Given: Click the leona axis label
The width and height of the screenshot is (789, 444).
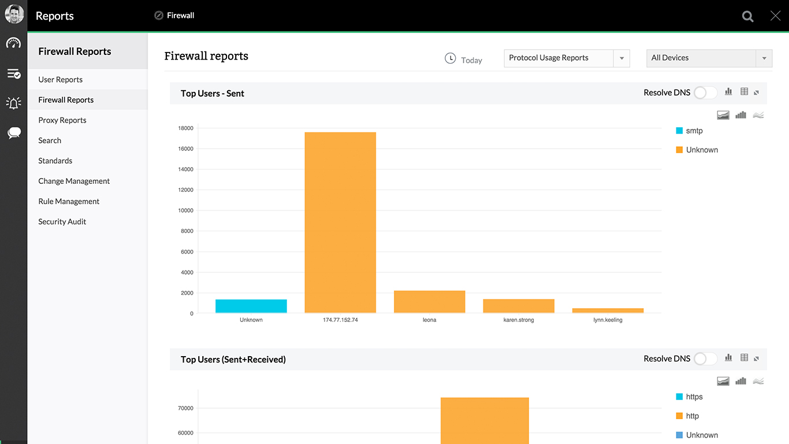Looking at the screenshot, I should [x=429, y=320].
